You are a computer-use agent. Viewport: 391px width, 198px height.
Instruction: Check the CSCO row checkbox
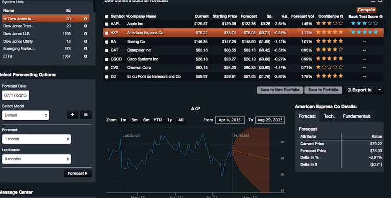coord(107,59)
